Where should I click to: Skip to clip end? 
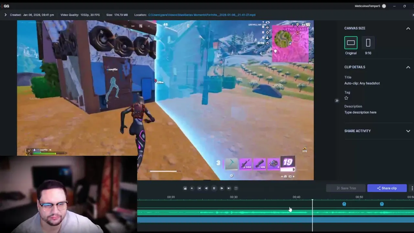pyautogui.click(x=229, y=188)
